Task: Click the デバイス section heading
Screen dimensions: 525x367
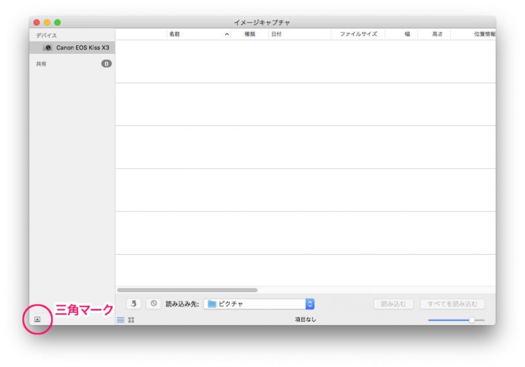Action: coord(47,35)
